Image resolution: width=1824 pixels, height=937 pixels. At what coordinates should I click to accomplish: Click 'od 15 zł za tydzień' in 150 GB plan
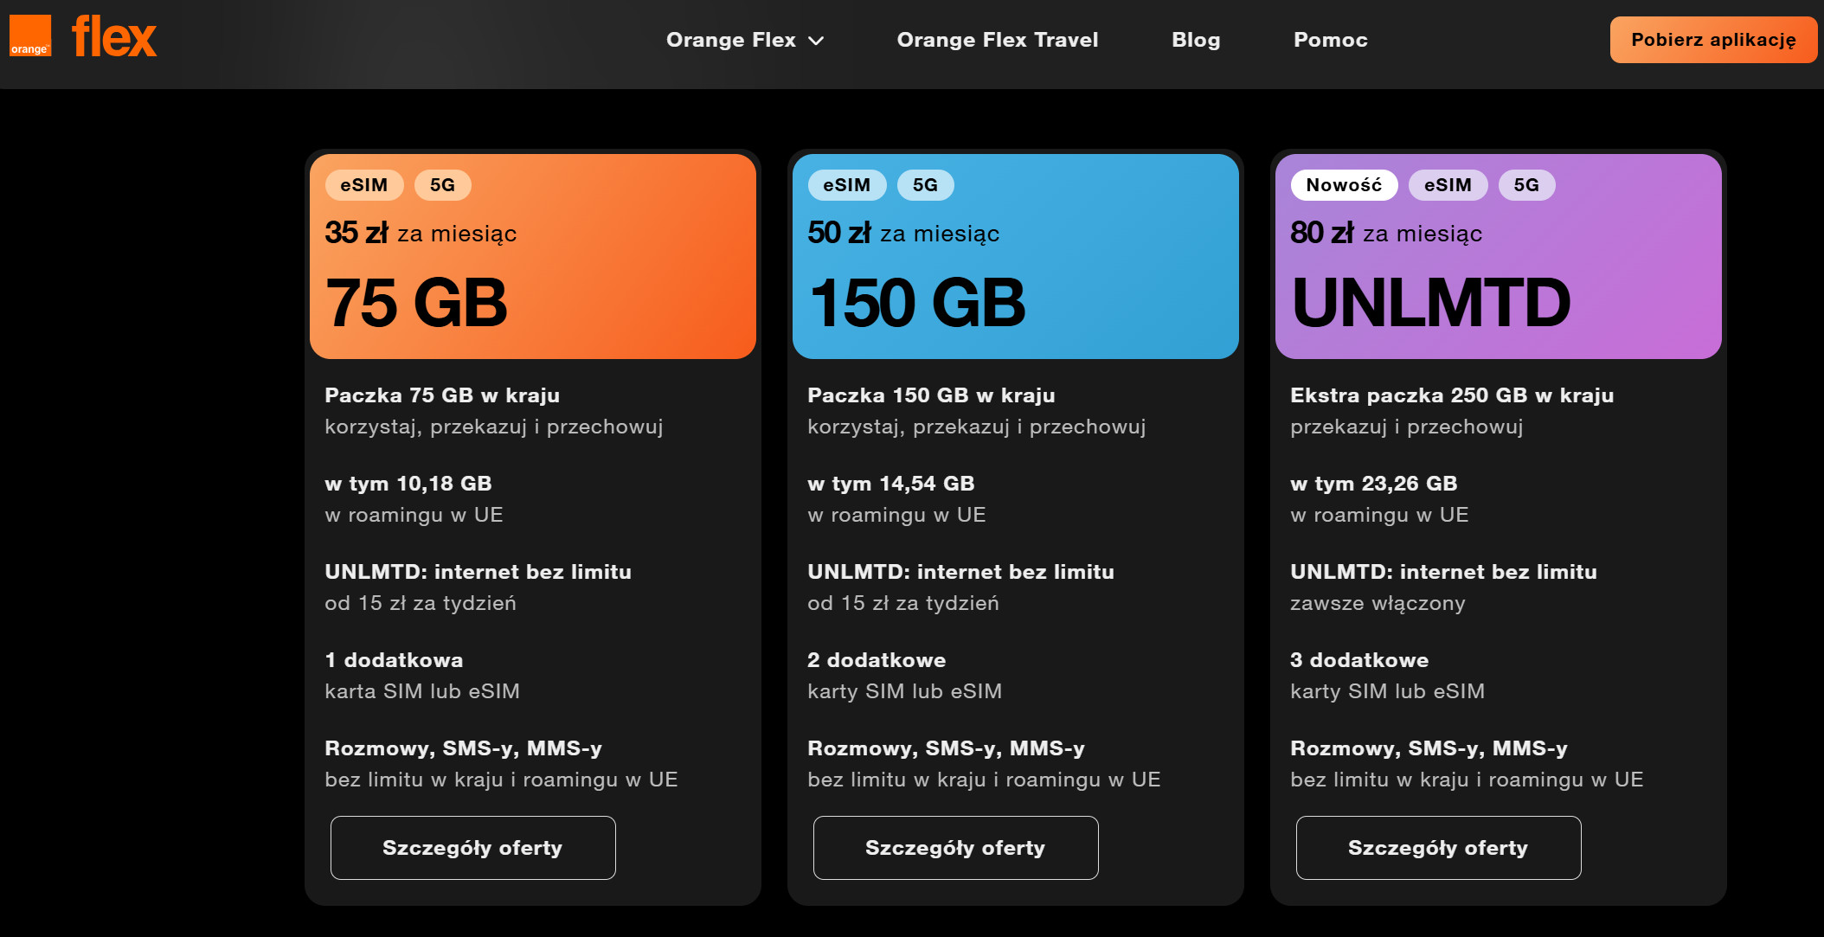coord(903,603)
